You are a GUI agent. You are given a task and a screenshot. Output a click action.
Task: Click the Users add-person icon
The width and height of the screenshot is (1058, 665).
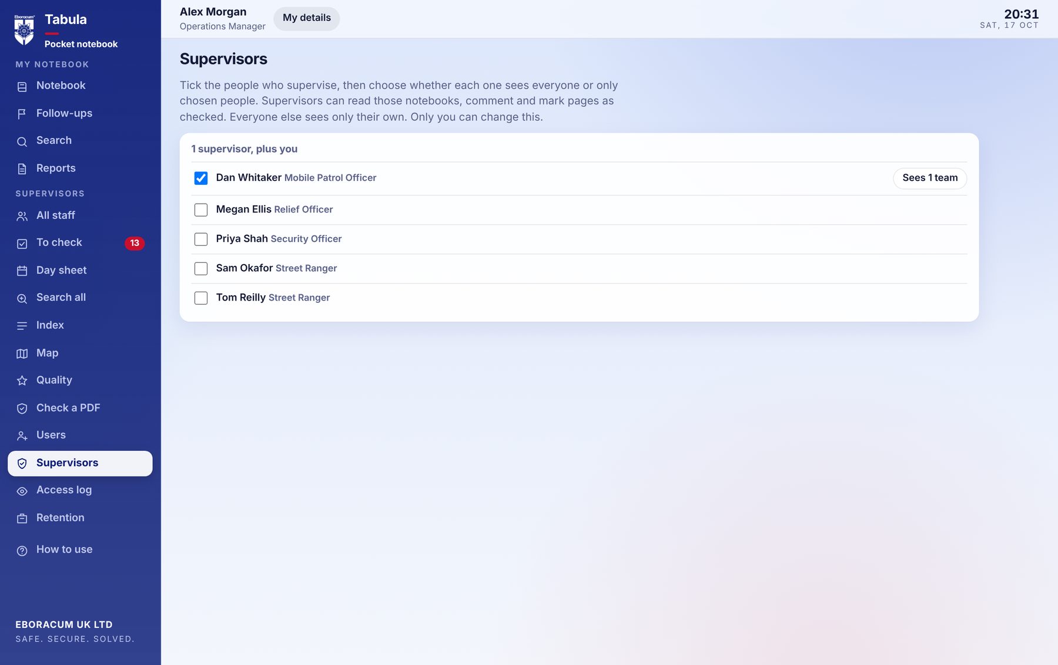pos(22,436)
